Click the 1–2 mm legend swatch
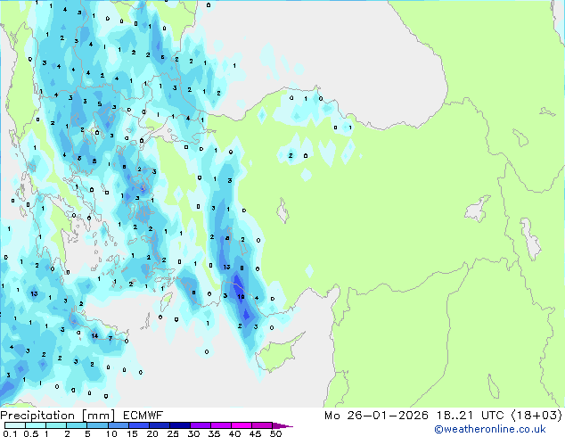 56,425
